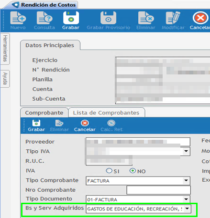The image size is (210, 218).
Task: Click the Nro Comprobante input field
Action: [x=159, y=190]
